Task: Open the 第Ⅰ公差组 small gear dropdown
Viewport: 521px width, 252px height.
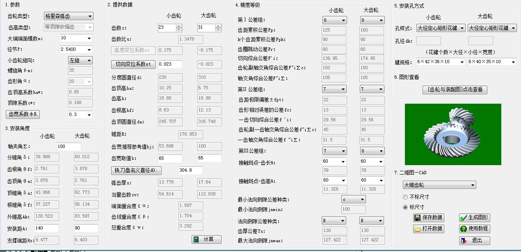Action: click(335, 20)
